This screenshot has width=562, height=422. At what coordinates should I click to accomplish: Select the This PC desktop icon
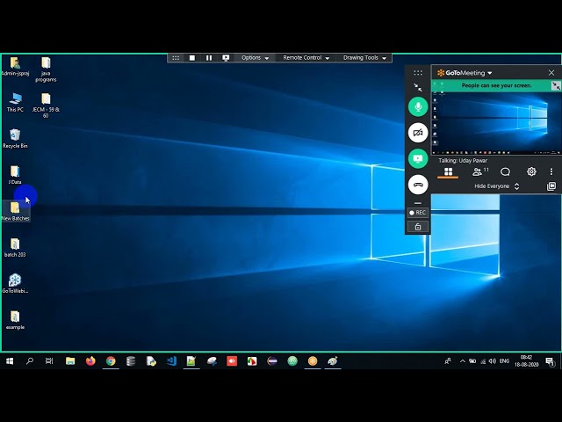tap(15, 103)
